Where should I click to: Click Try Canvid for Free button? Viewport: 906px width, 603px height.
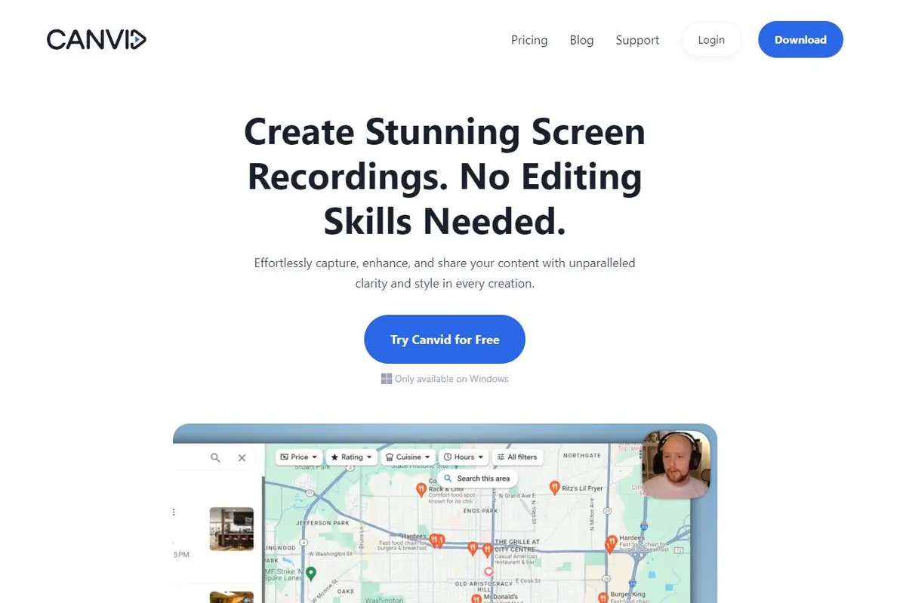(x=445, y=340)
